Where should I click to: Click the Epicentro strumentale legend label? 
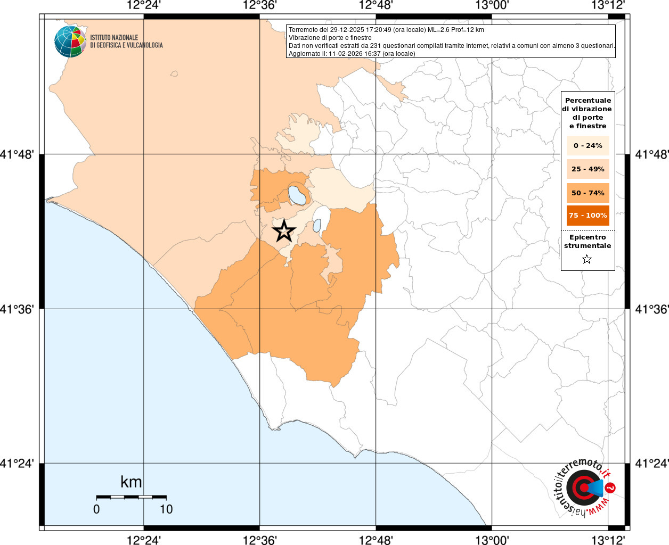[x=587, y=242]
